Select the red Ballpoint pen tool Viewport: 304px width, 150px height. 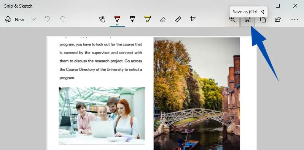117,19
